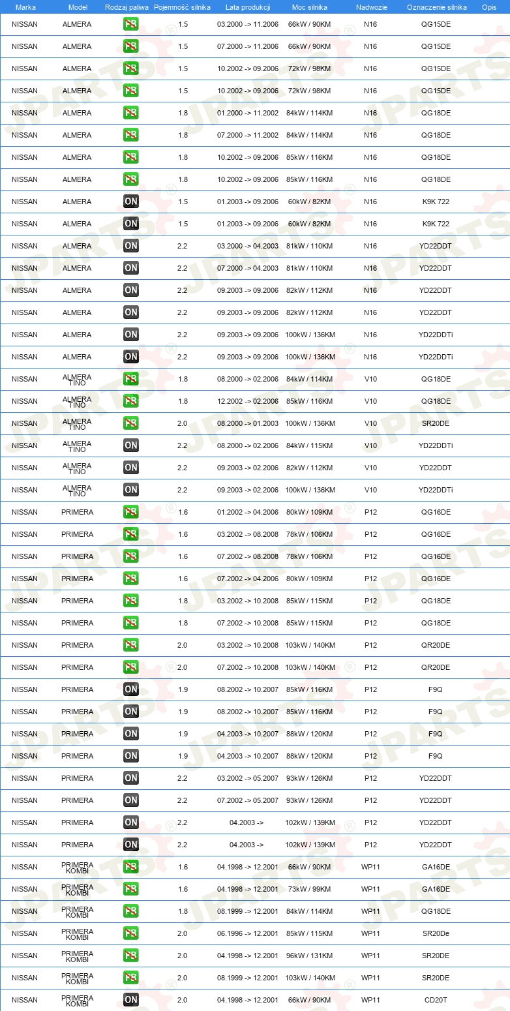Click the PB icon for Primera 1.8 03.2002 -> 10.2008

(x=131, y=601)
